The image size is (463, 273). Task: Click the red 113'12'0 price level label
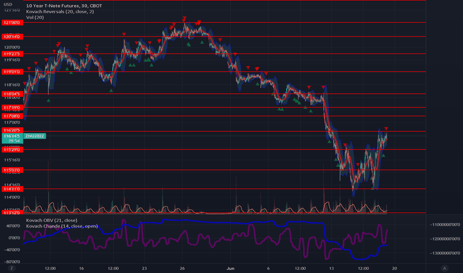pos(12,212)
